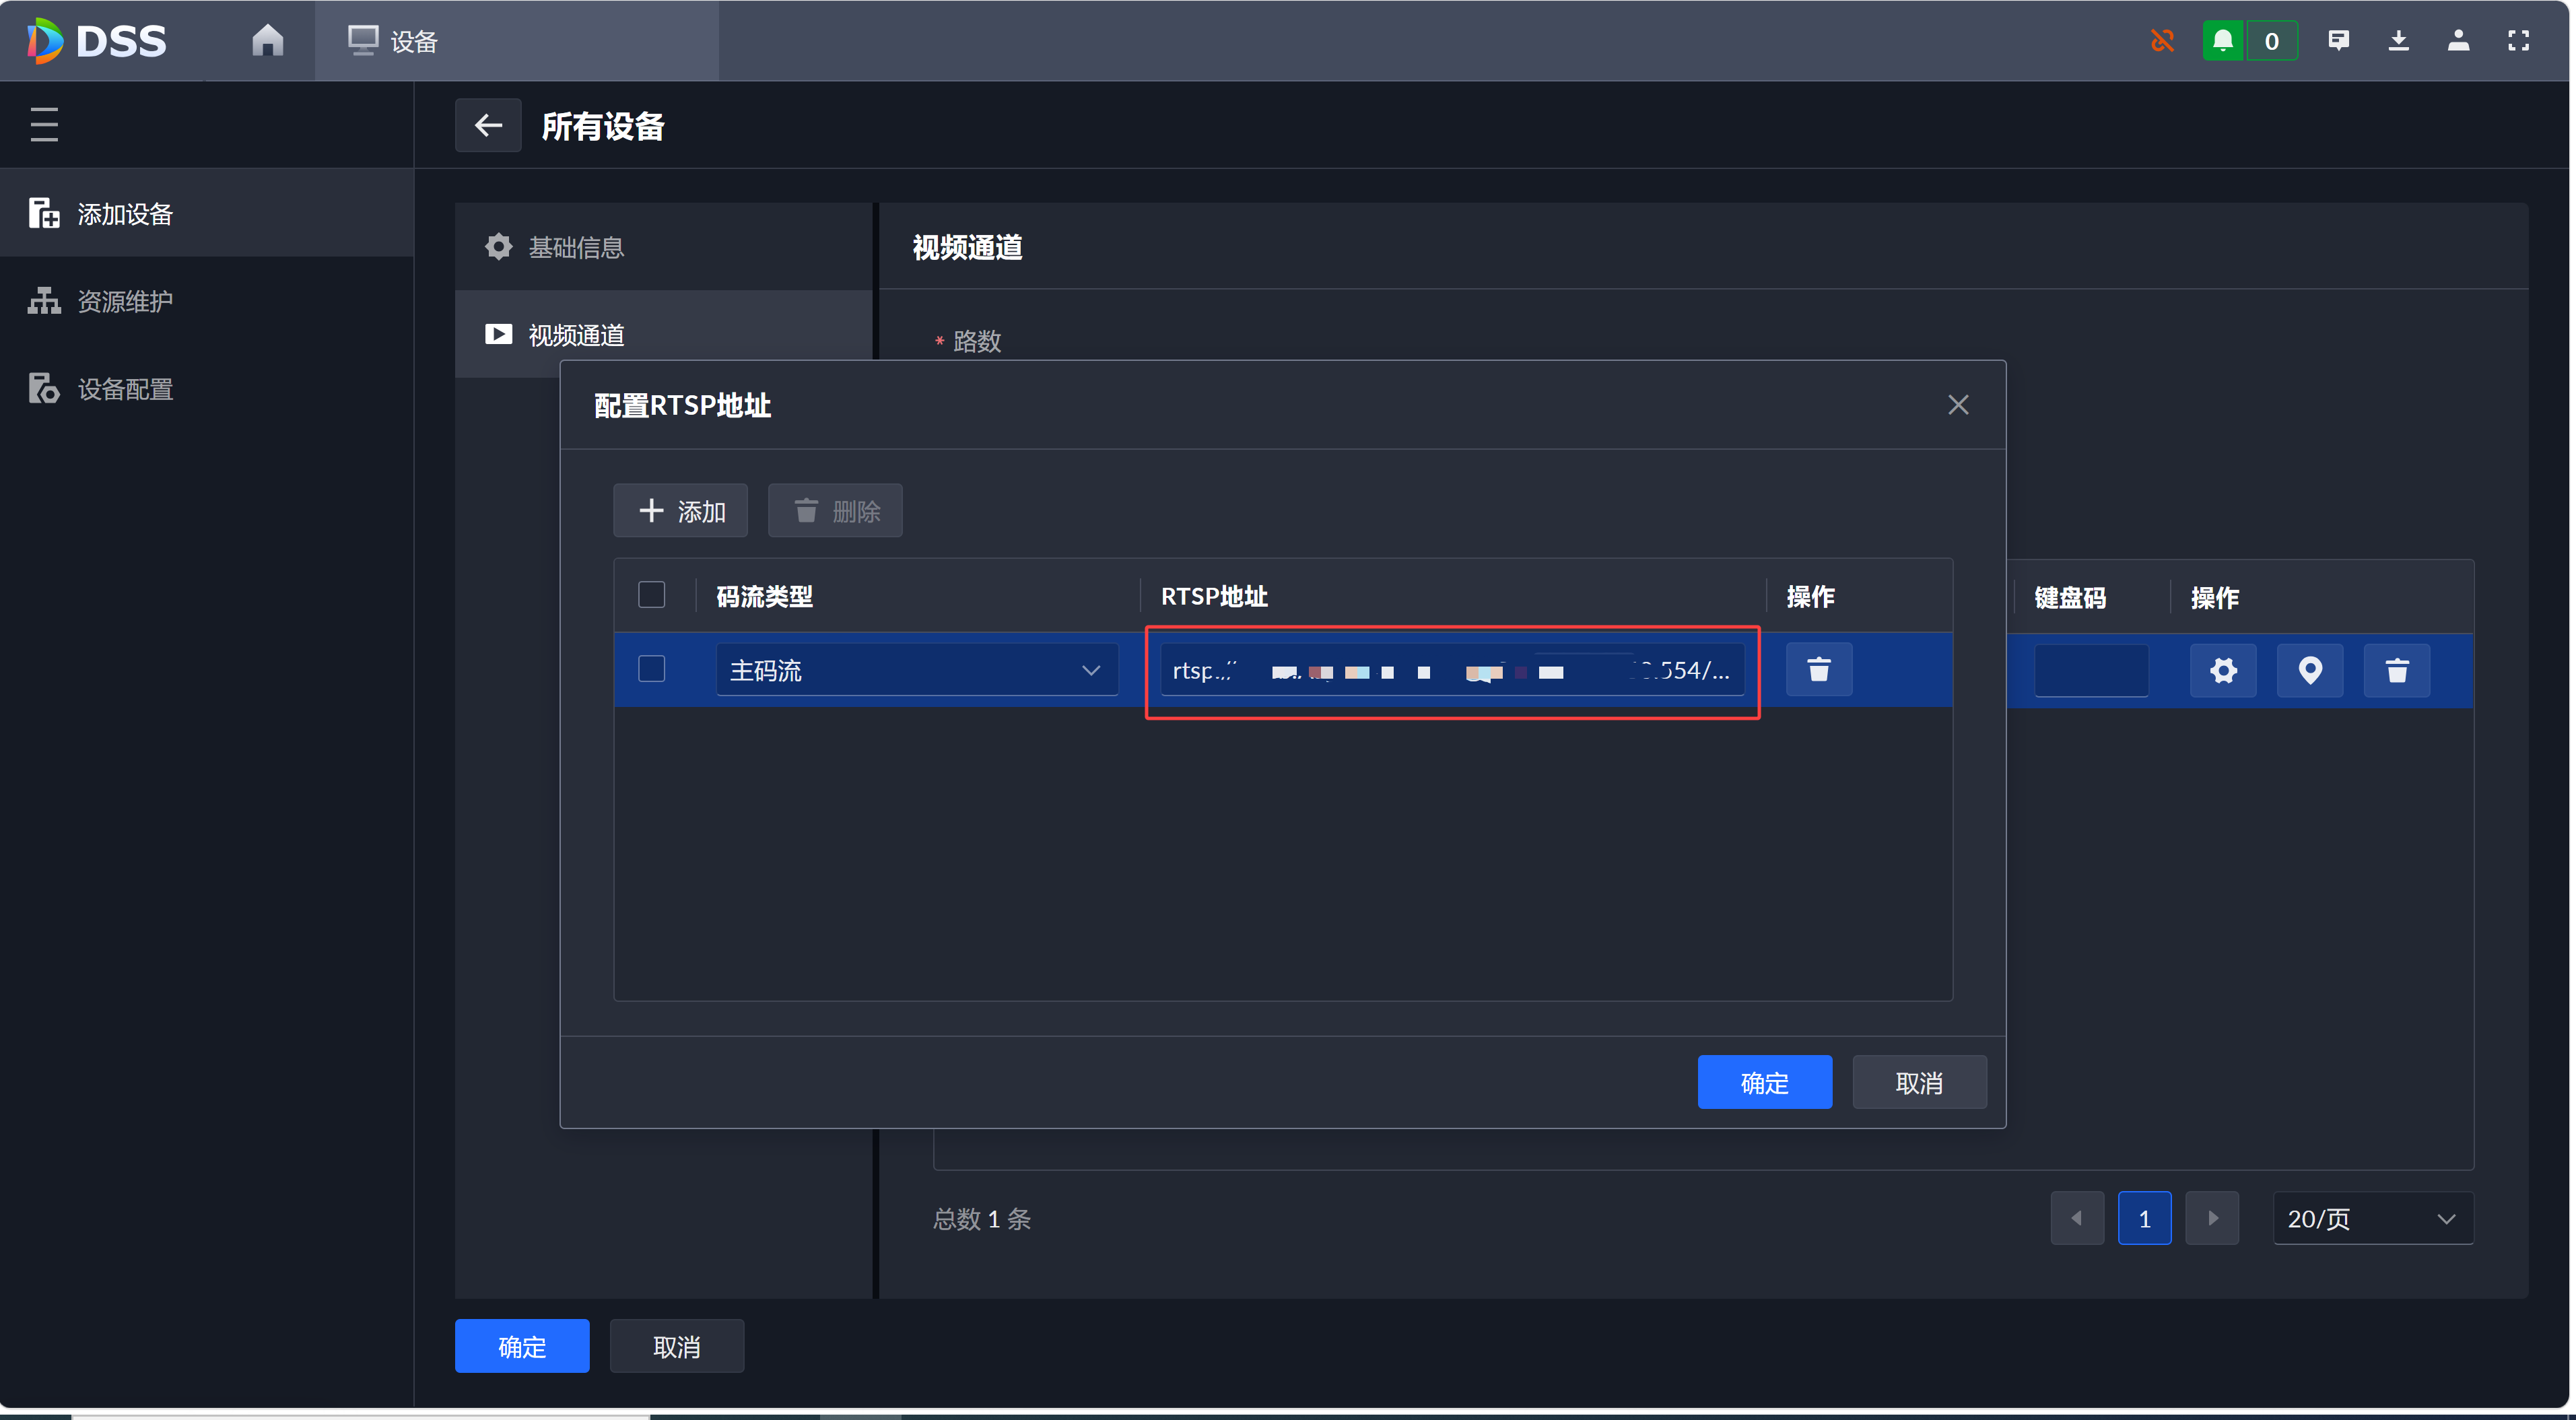This screenshot has width=2576, height=1420.
Task: Click the 添加 button in dialog
Action: pos(680,510)
